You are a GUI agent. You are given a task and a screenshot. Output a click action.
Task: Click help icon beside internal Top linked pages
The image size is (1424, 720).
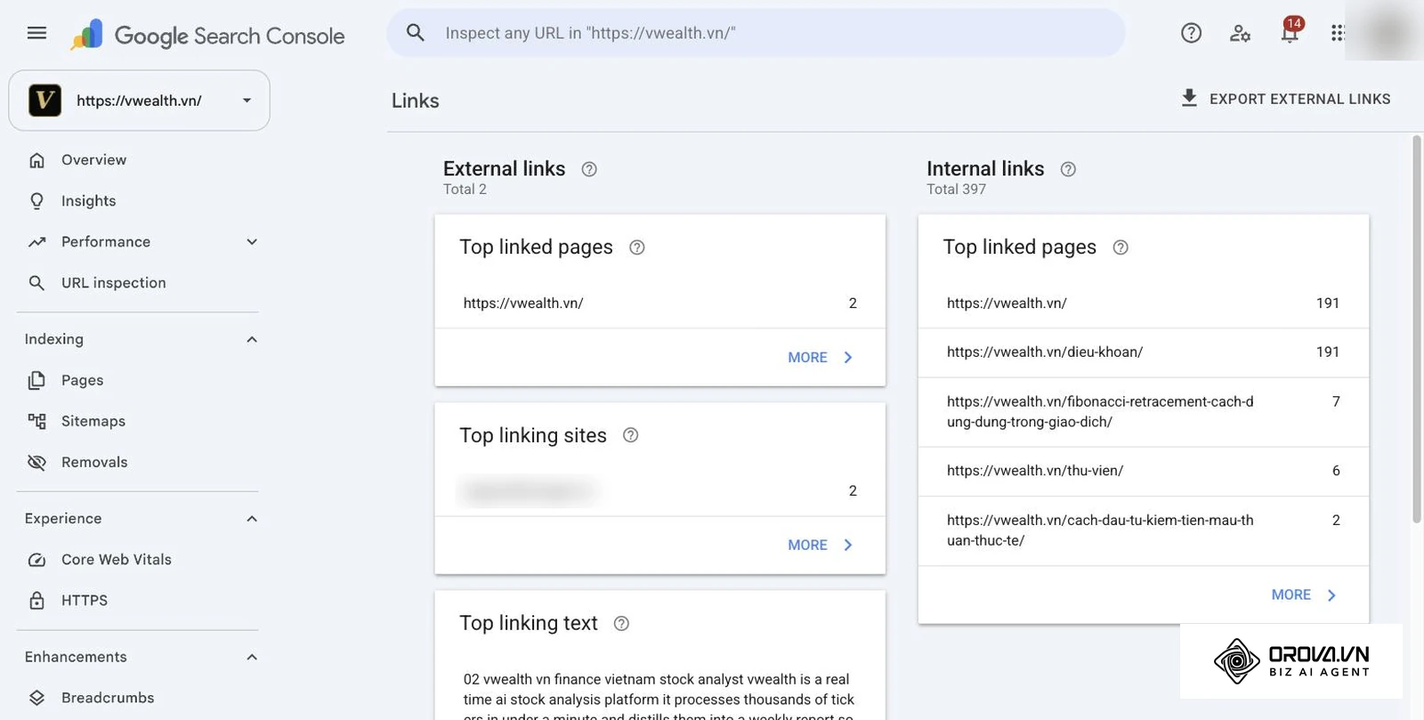[x=1121, y=247]
